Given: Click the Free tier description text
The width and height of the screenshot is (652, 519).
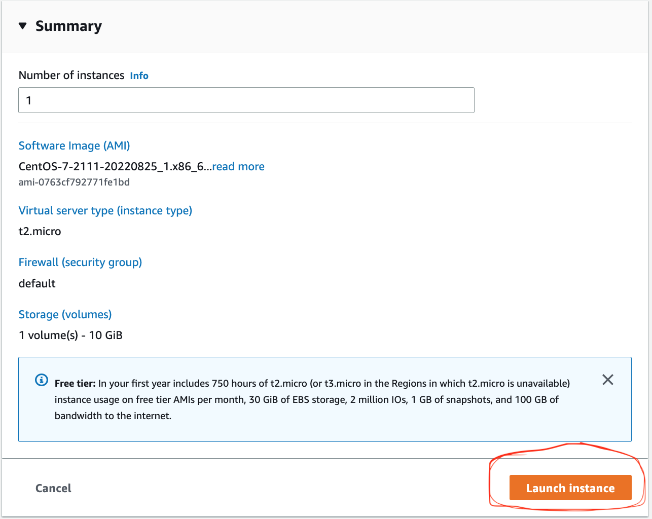Looking at the screenshot, I should coord(306,399).
